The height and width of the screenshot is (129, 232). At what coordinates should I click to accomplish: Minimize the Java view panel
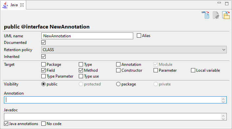(219, 3)
